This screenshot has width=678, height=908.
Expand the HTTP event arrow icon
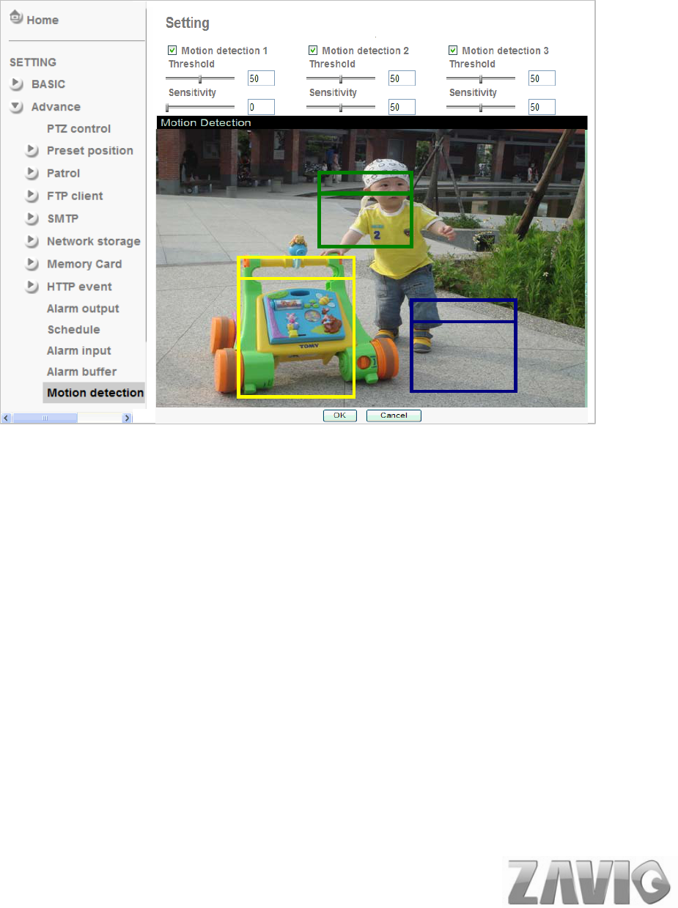pyautogui.click(x=32, y=287)
